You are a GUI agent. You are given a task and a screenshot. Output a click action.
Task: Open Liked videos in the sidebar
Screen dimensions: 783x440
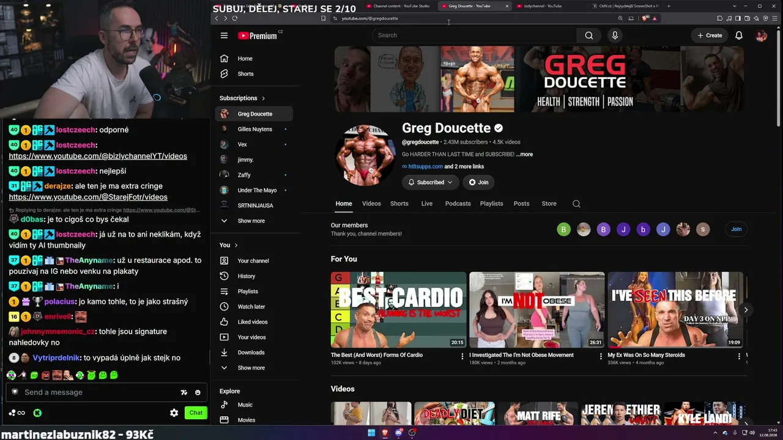pyautogui.click(x=254, y=322)
